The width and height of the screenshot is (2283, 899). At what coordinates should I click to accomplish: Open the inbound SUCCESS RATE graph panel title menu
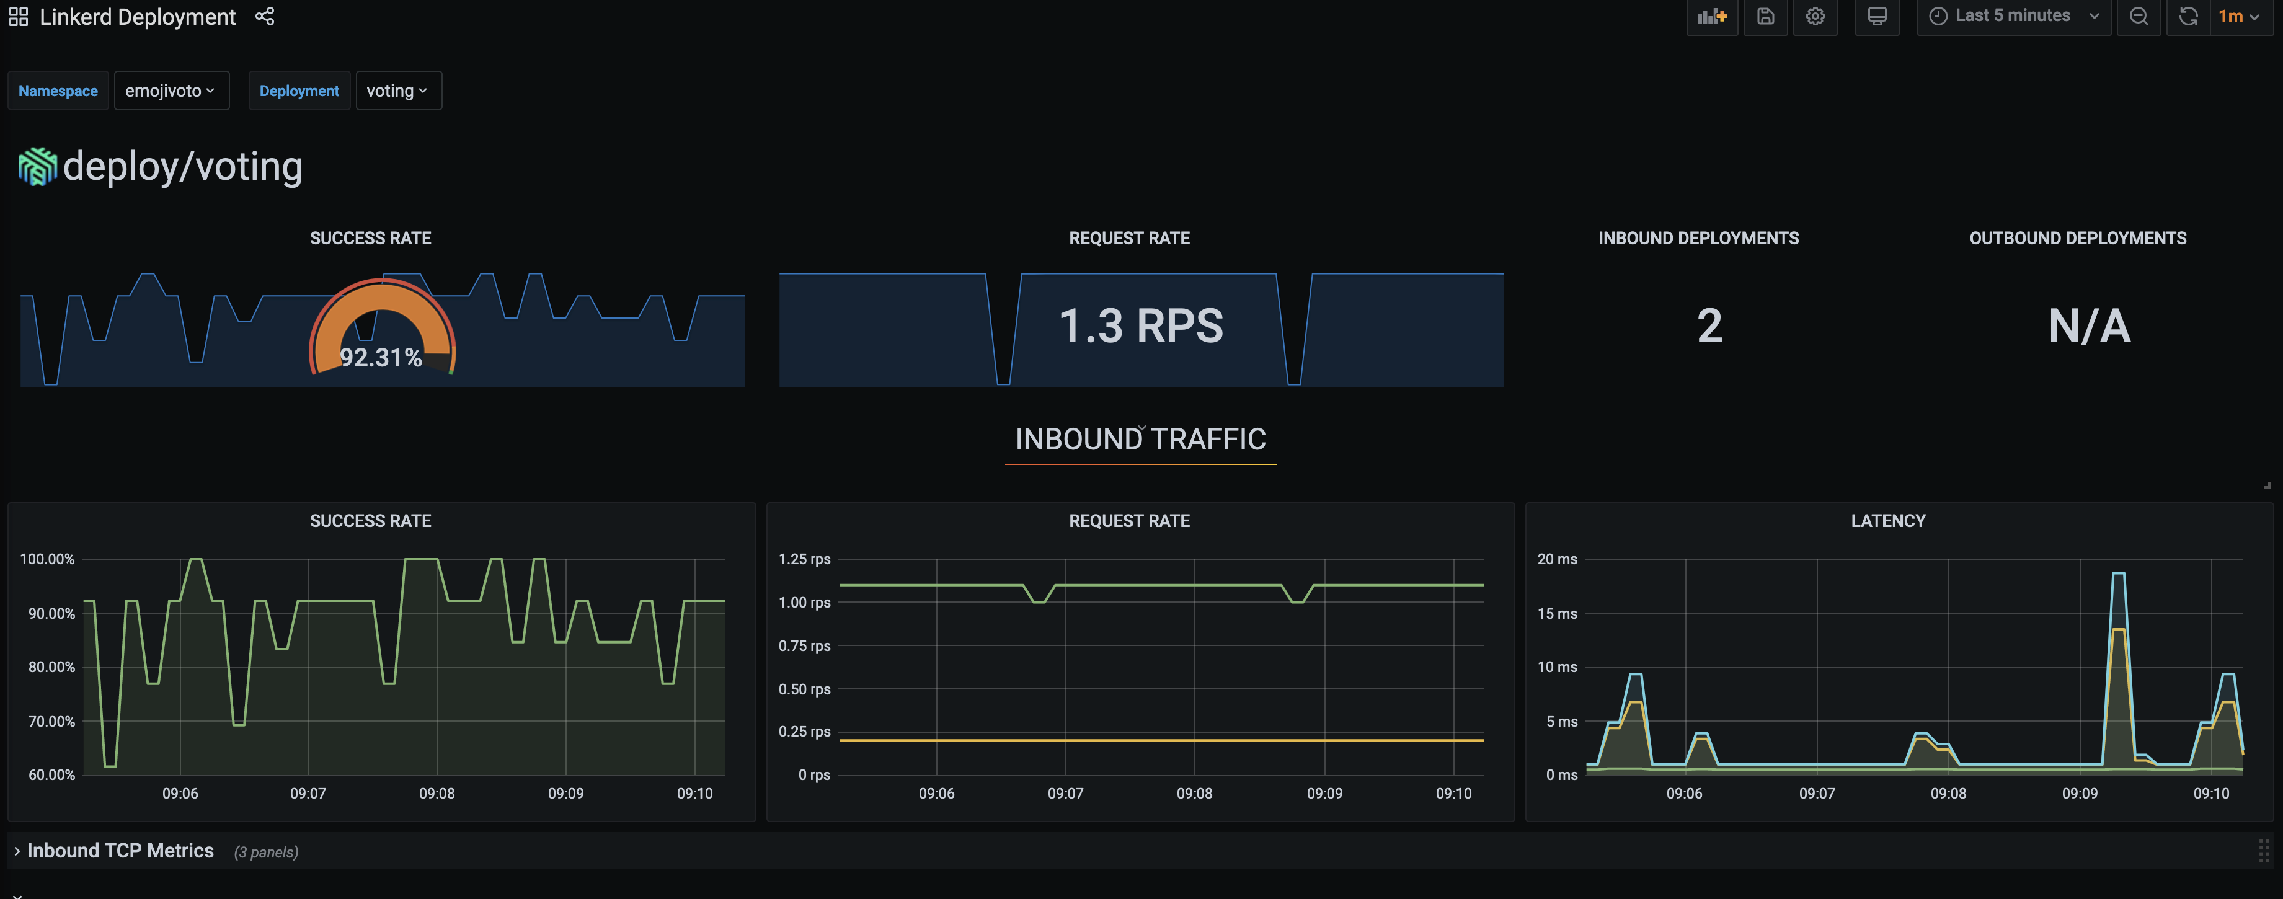tap(370, 521)
